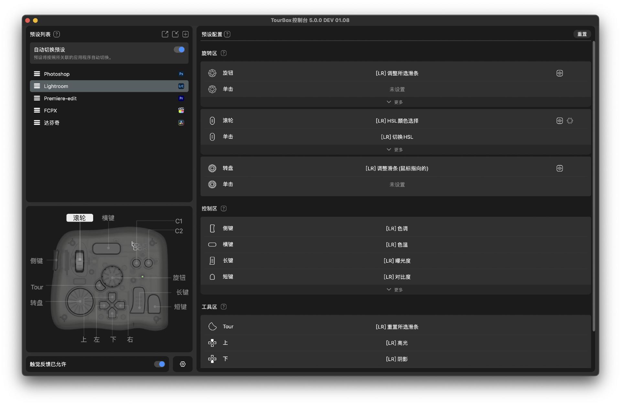Click the spinner icon next to 滚轮 HSL setting
621x405 pixels.
tap(570, 120)
